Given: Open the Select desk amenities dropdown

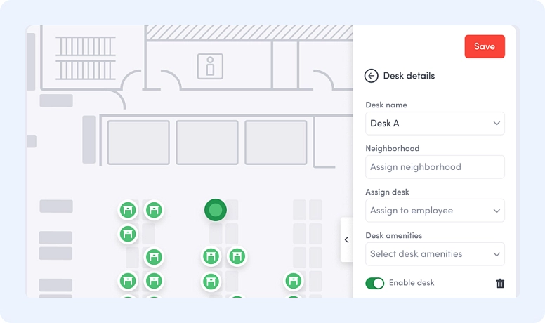Looking at the screenshot, I should pyautogui.click(x=435, y=254).
